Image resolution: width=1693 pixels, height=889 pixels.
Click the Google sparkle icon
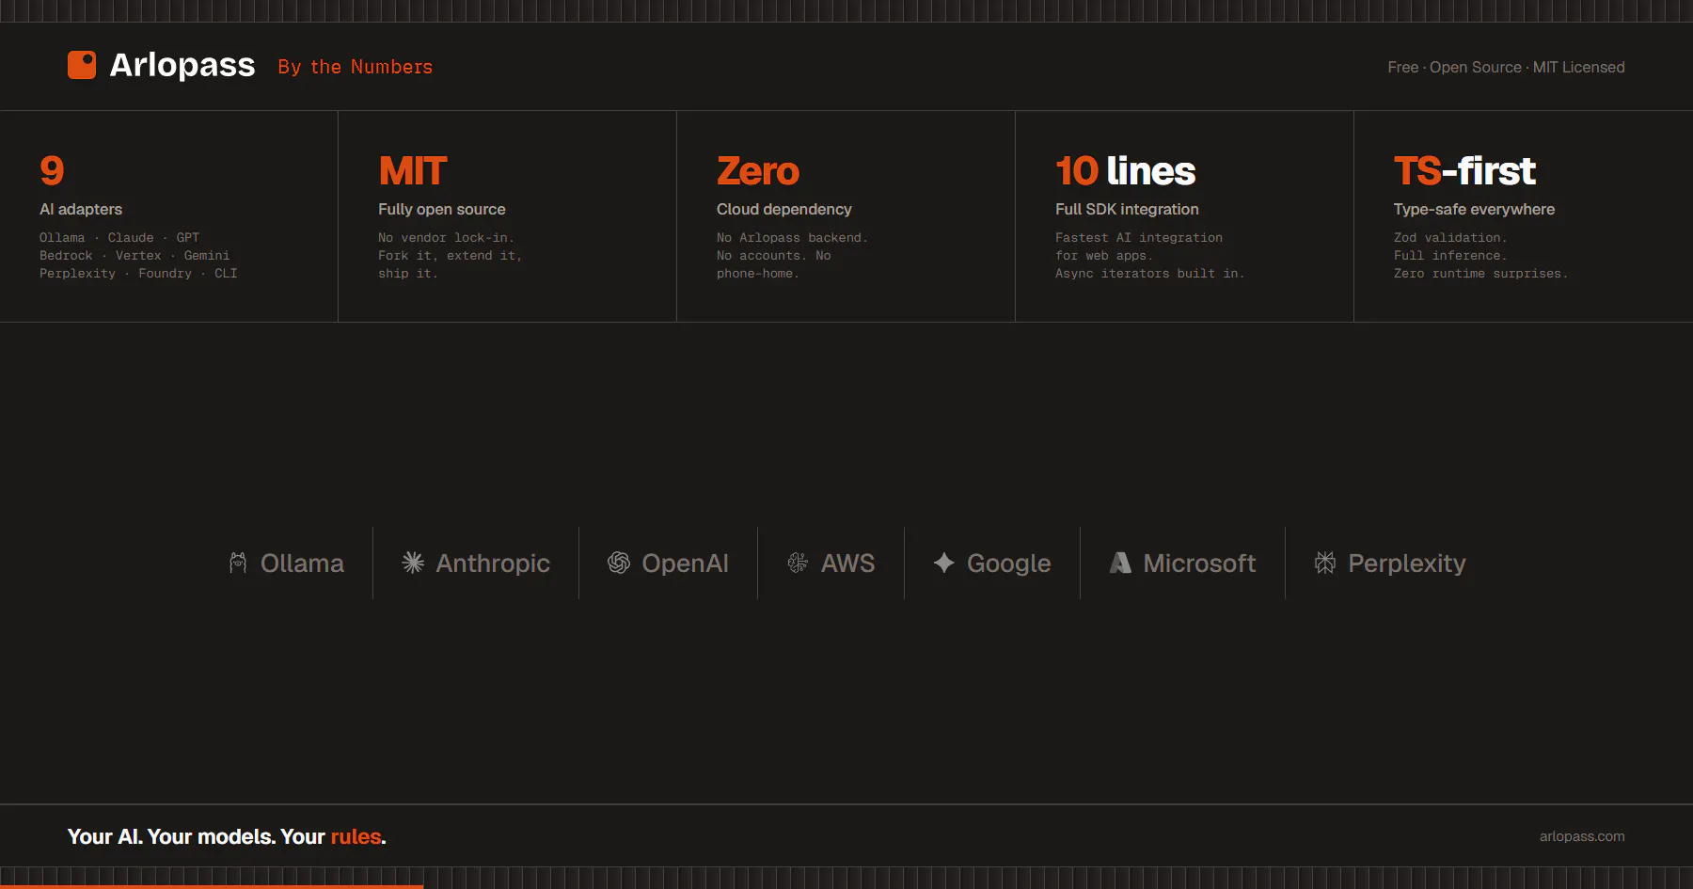coord(944,563)
